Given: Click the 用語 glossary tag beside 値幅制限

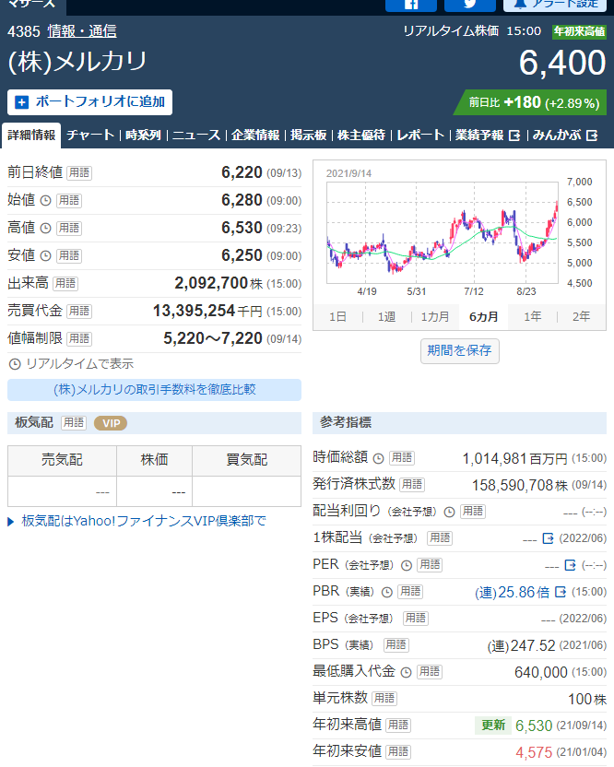Looking at the screenshot, I should point(78,338).
